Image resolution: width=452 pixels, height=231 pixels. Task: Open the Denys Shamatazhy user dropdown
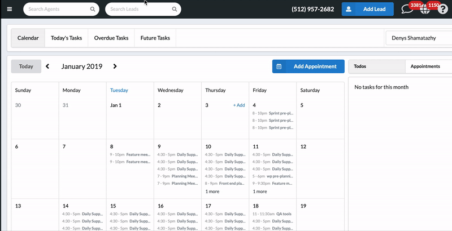[x=418, y=38]
